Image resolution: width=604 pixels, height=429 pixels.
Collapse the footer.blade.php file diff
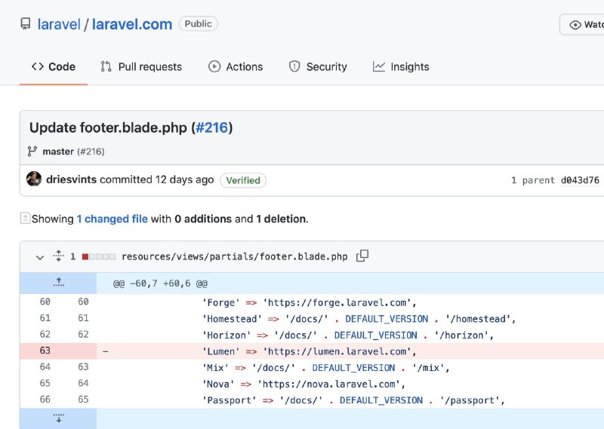pyautogui.click(x=40, y=257)
